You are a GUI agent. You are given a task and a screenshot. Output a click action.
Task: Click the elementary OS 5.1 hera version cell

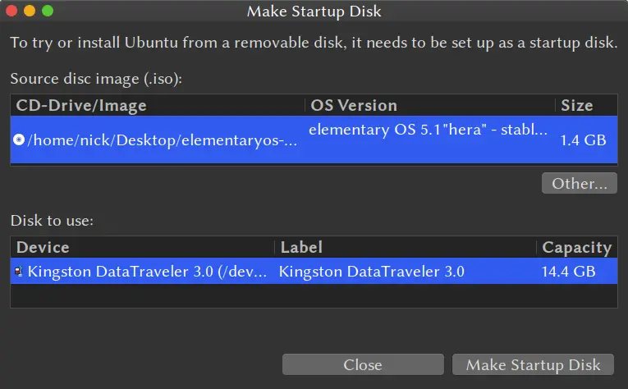tap(427, 130)
